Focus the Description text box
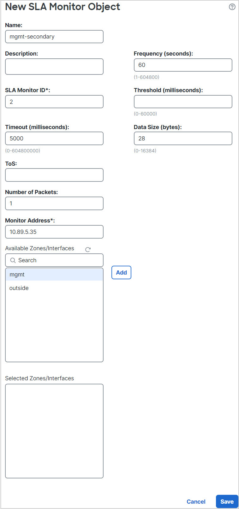 pos(54,67)
